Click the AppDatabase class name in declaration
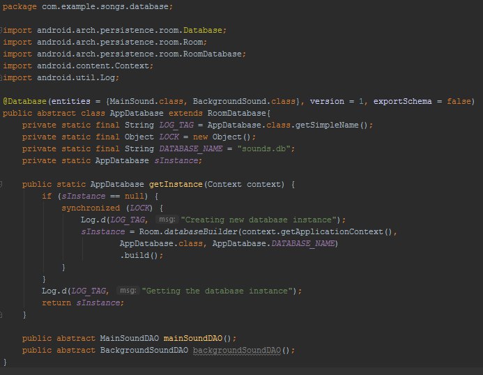The image size is (483, 375). (x=137, y=113)
